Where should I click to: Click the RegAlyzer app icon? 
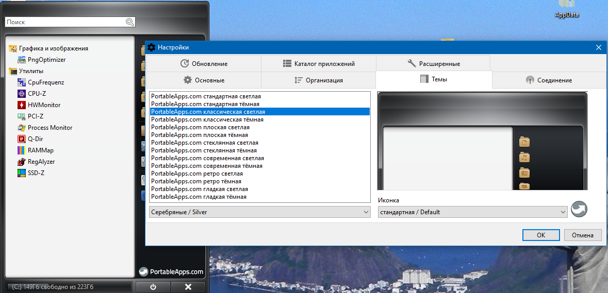22,161
